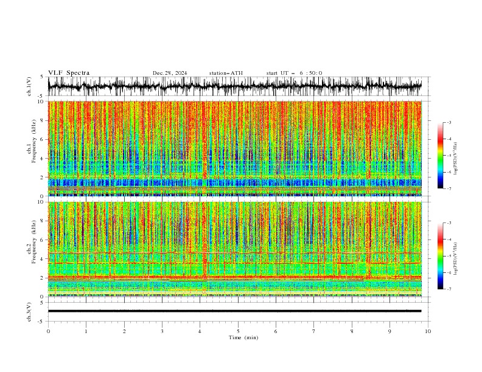Click the "VLF Spectra" plot title
Screen dimensions: 482x372
(69, 73)
